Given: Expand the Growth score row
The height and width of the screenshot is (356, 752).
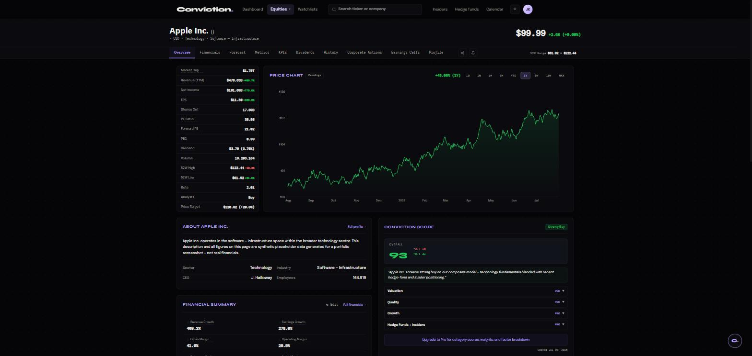Looking at the screenshot, I should (475, 313).
